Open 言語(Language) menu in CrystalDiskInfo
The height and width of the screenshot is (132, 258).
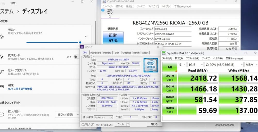[183, 6]
